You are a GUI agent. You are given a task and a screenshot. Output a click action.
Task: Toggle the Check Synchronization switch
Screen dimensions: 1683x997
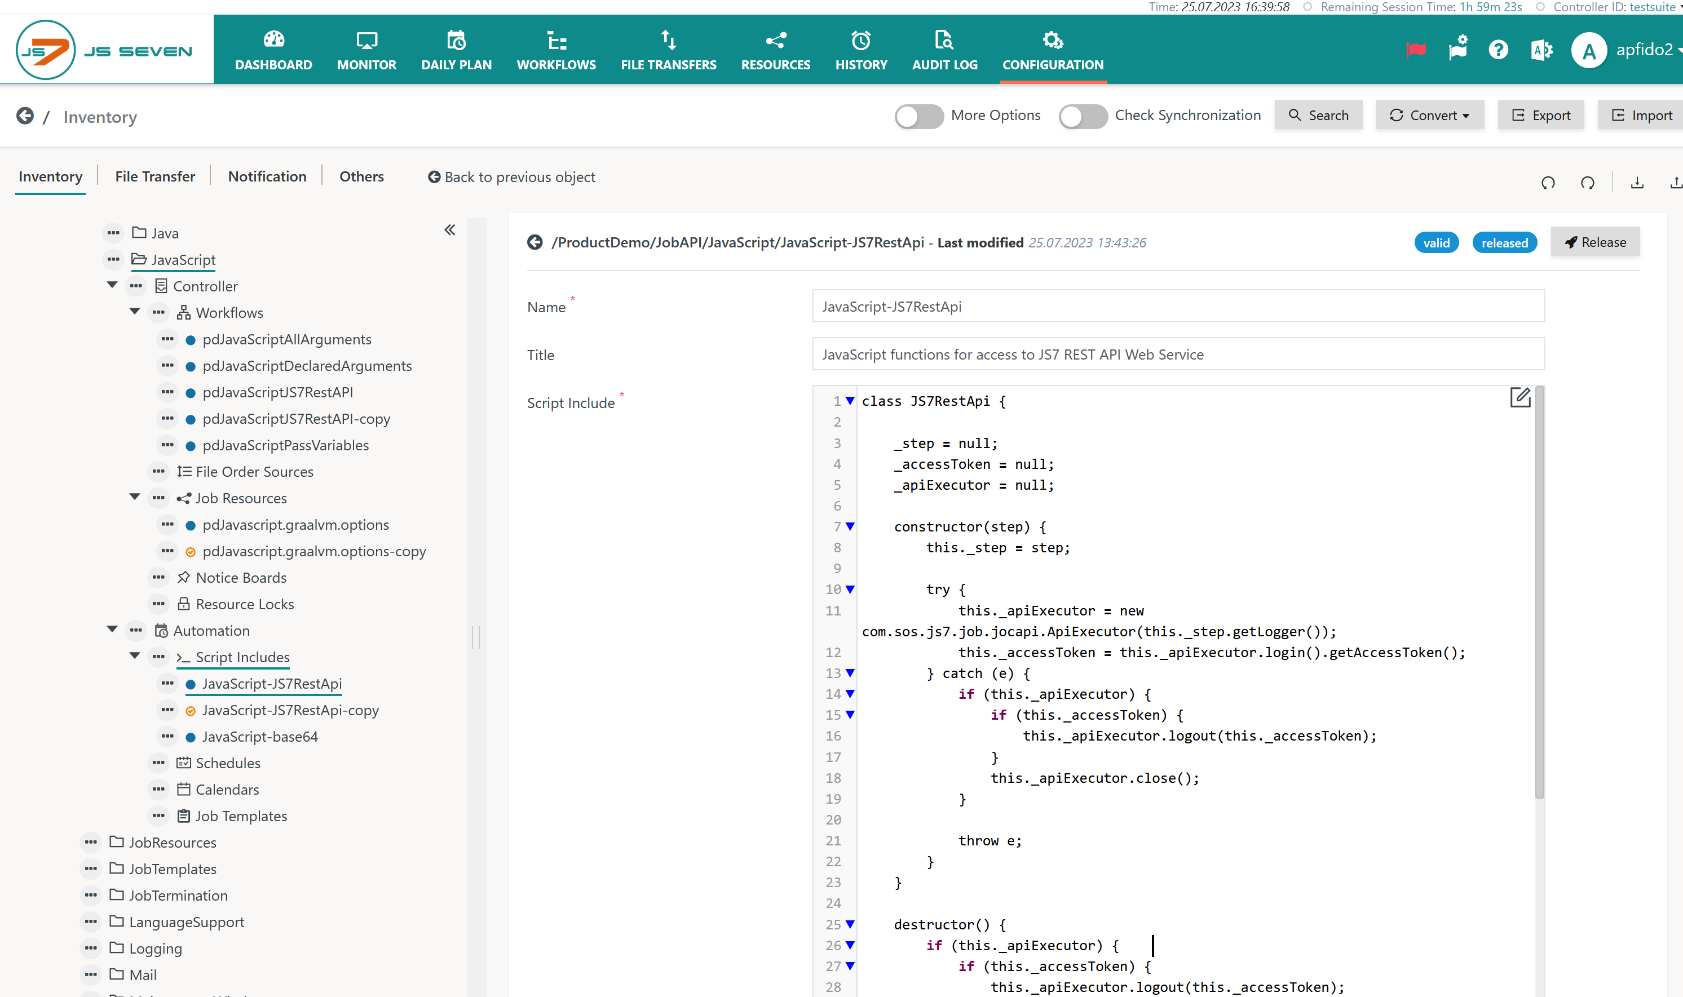1083,116
